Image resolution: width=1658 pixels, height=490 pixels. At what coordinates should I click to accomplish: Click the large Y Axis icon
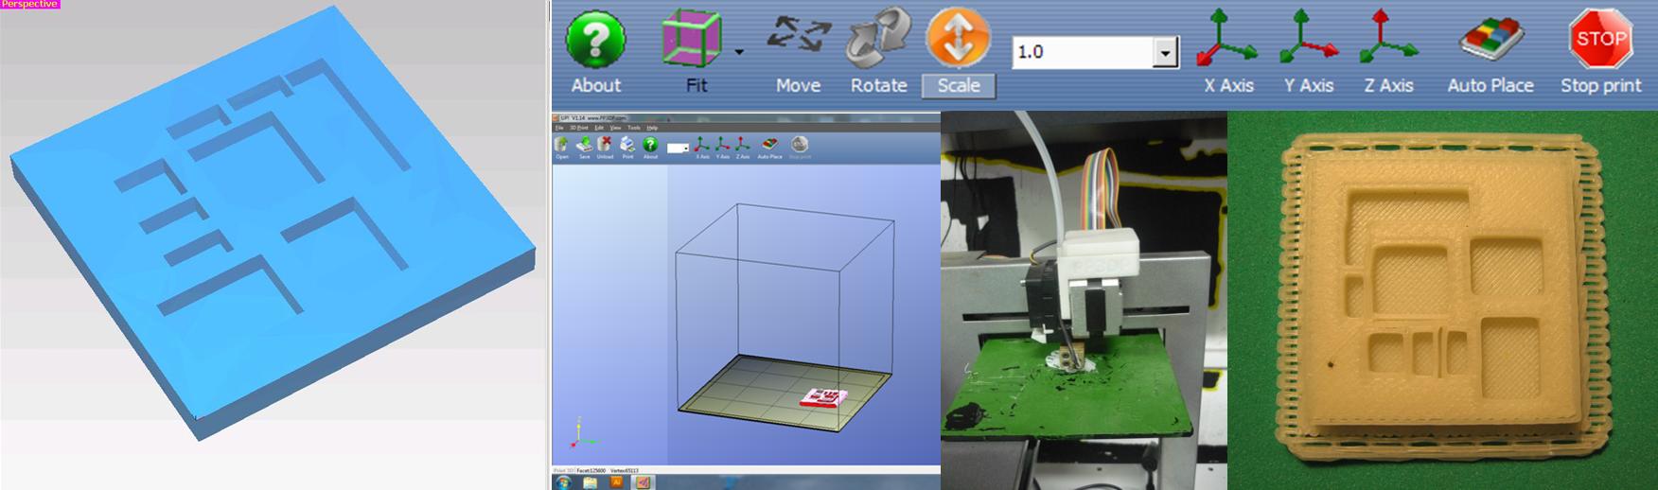pos(1309,38)
